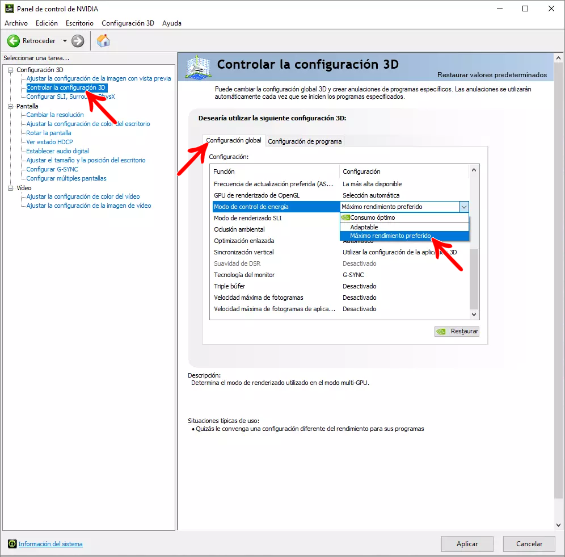
Task: Click the NVIDIA title bar app icon
Action: 10,9
